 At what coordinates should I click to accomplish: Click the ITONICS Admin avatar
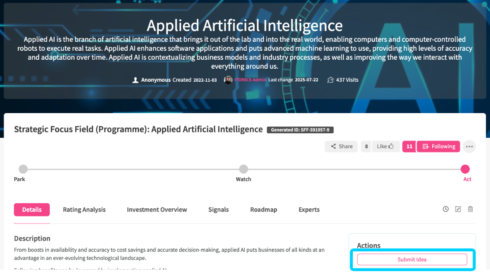click(x=228, y=80)
